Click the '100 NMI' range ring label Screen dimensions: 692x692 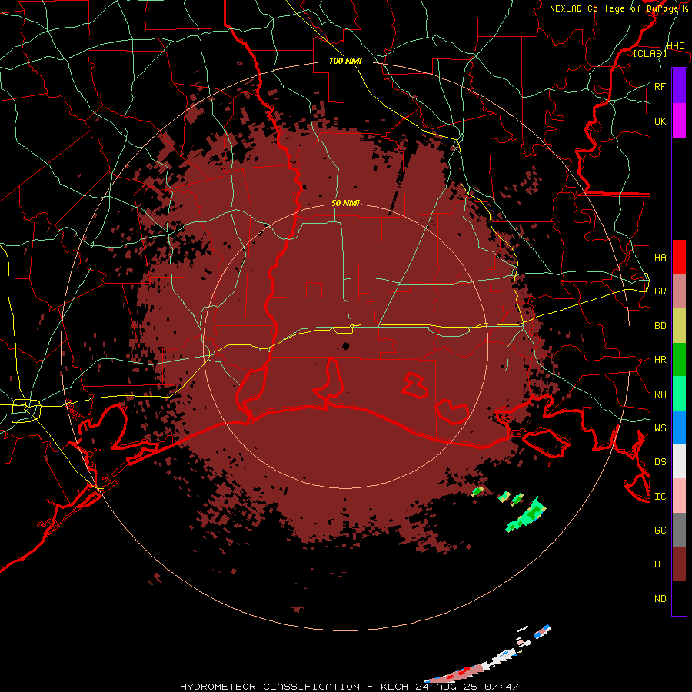(x=345, y=61)
